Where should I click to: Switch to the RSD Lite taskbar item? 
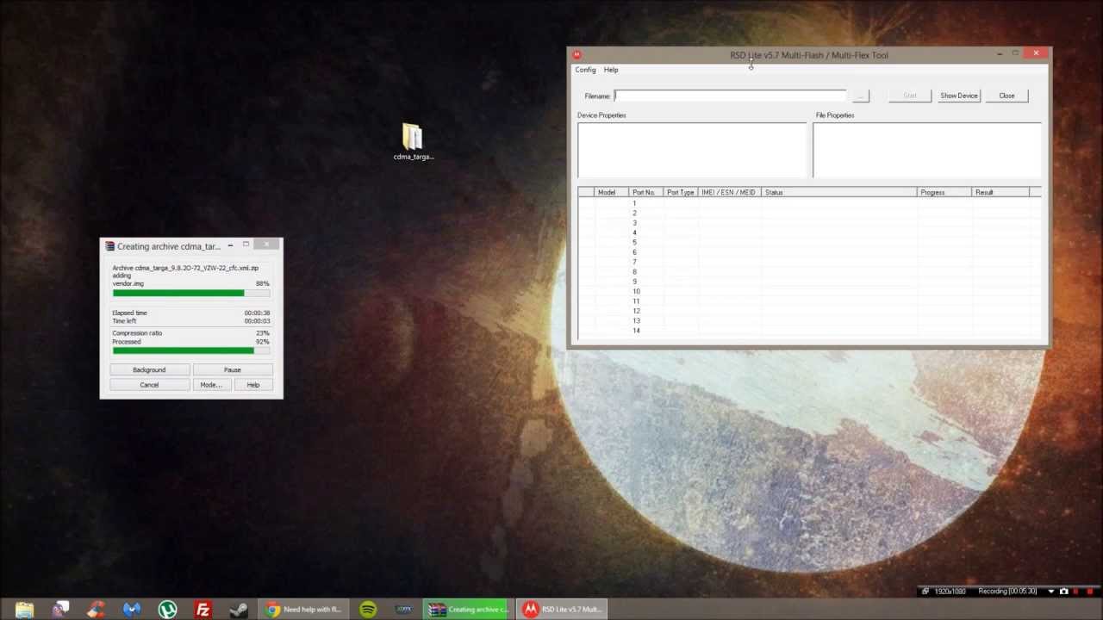(x=563, y=610)
